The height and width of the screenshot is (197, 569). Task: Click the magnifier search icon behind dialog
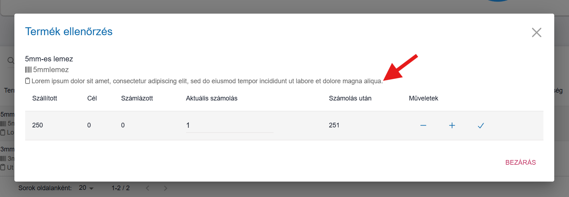pyautogui.click(x=11, y=60)
